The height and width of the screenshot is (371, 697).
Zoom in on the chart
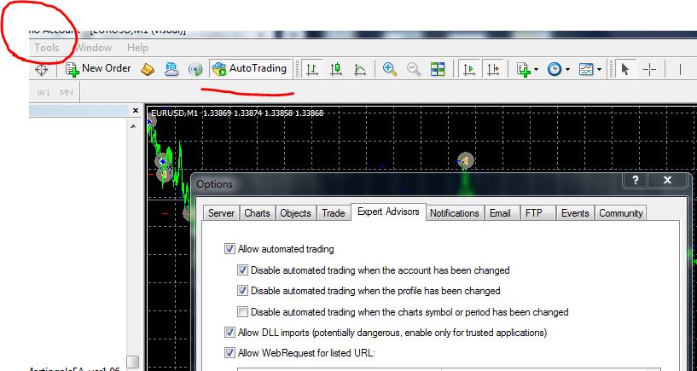point(389,69)
